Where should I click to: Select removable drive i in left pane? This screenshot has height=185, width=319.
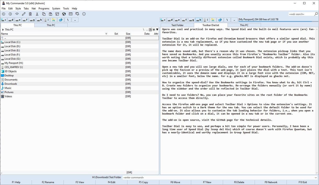click(x=46, y=20)
